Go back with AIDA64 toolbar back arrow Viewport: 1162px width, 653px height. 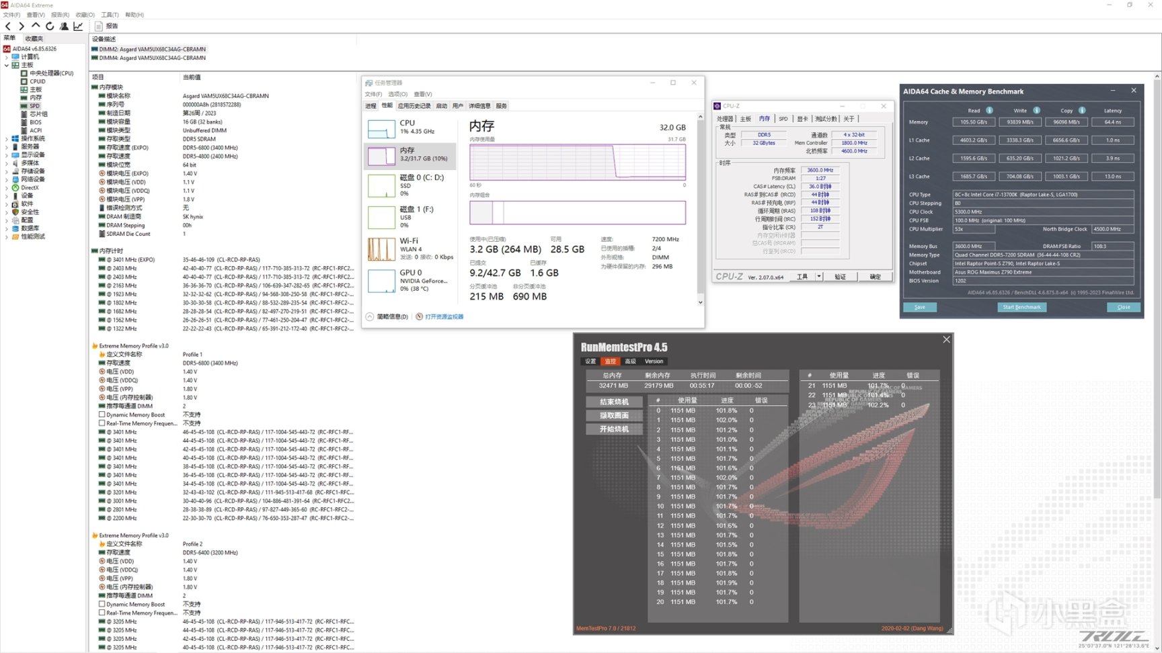pos(8,26)
